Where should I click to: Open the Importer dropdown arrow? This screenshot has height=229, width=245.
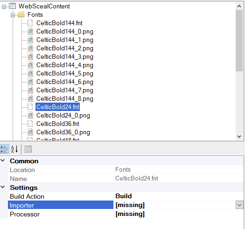click(x=239, y=205)
